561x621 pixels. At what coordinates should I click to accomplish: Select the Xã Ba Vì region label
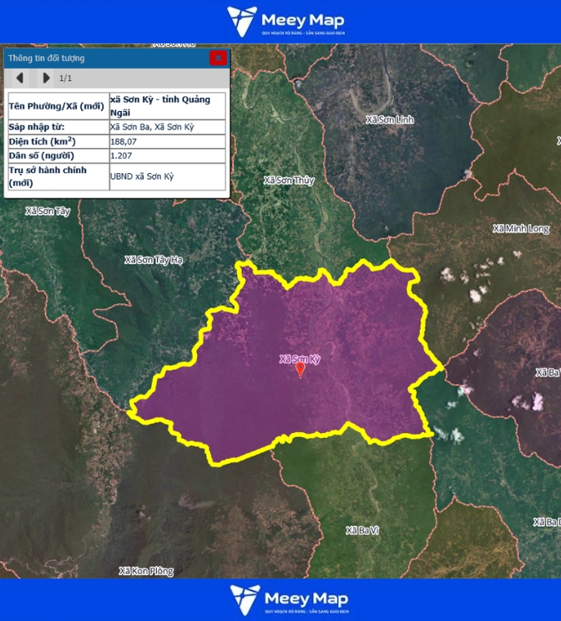(362, 531)
